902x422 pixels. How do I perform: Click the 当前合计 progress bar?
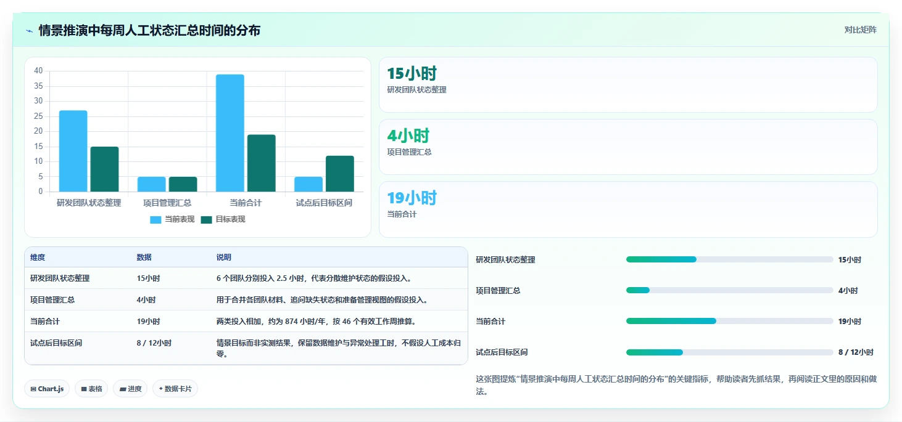pos(730,321)
